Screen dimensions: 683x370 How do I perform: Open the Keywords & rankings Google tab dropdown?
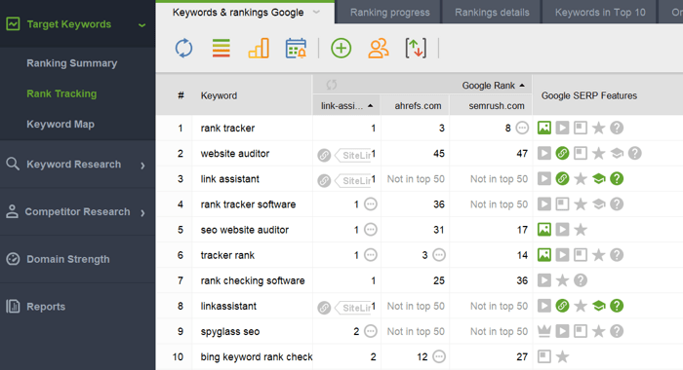click(x=317, y=13)
